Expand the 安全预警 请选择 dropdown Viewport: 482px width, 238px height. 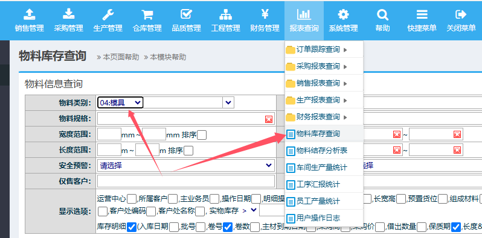tap(185, 166)
